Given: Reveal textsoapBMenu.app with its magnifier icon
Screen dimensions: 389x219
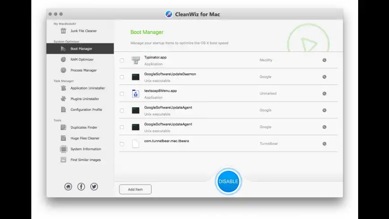Looking at the screenshot, I should 324,93.
